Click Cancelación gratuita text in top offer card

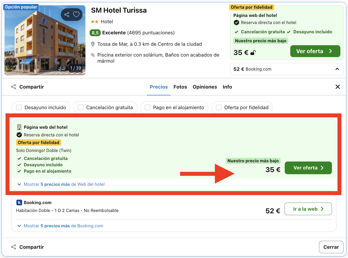pyautogui.click(x=263, y=32)
